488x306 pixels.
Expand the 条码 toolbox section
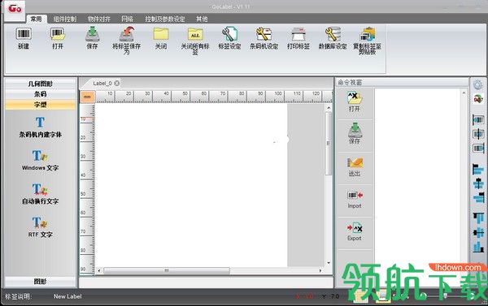(40, 94)
